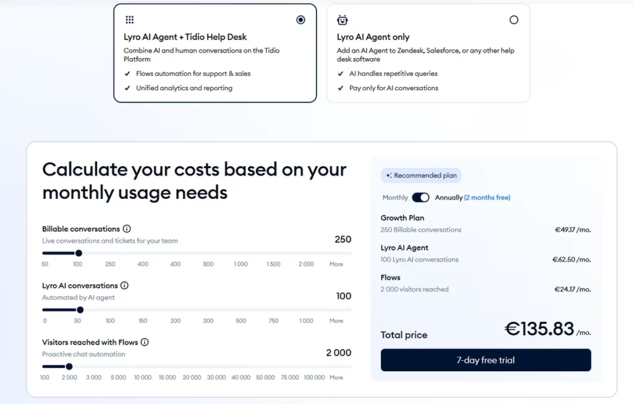Choose More on Lyro AI conversations scale

click(336, 321)
